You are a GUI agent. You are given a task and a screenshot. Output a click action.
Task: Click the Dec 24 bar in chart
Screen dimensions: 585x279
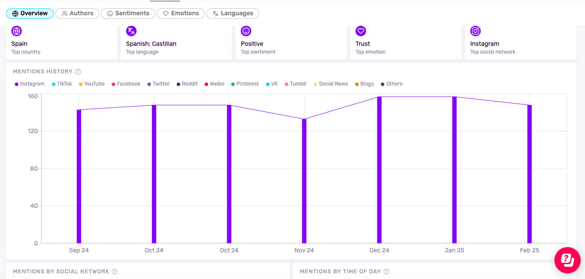(x=379, y=170)
